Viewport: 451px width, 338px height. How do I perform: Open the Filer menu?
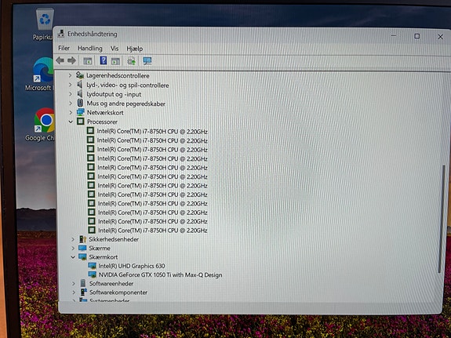tap(64, 48)
